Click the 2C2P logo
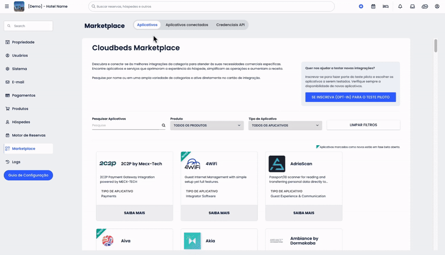 pos(107,164)
